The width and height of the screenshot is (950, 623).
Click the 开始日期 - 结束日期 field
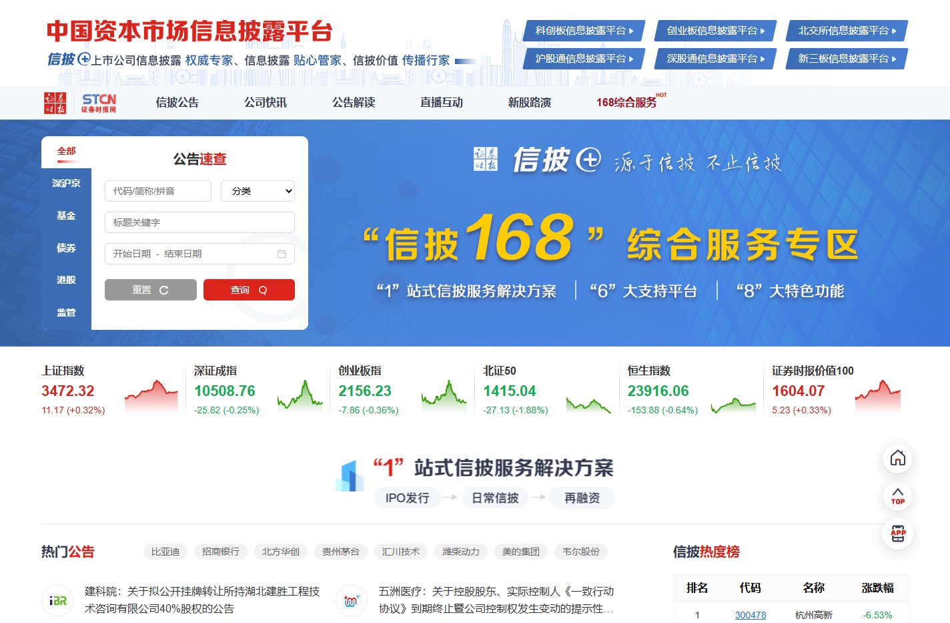point(199,254)
